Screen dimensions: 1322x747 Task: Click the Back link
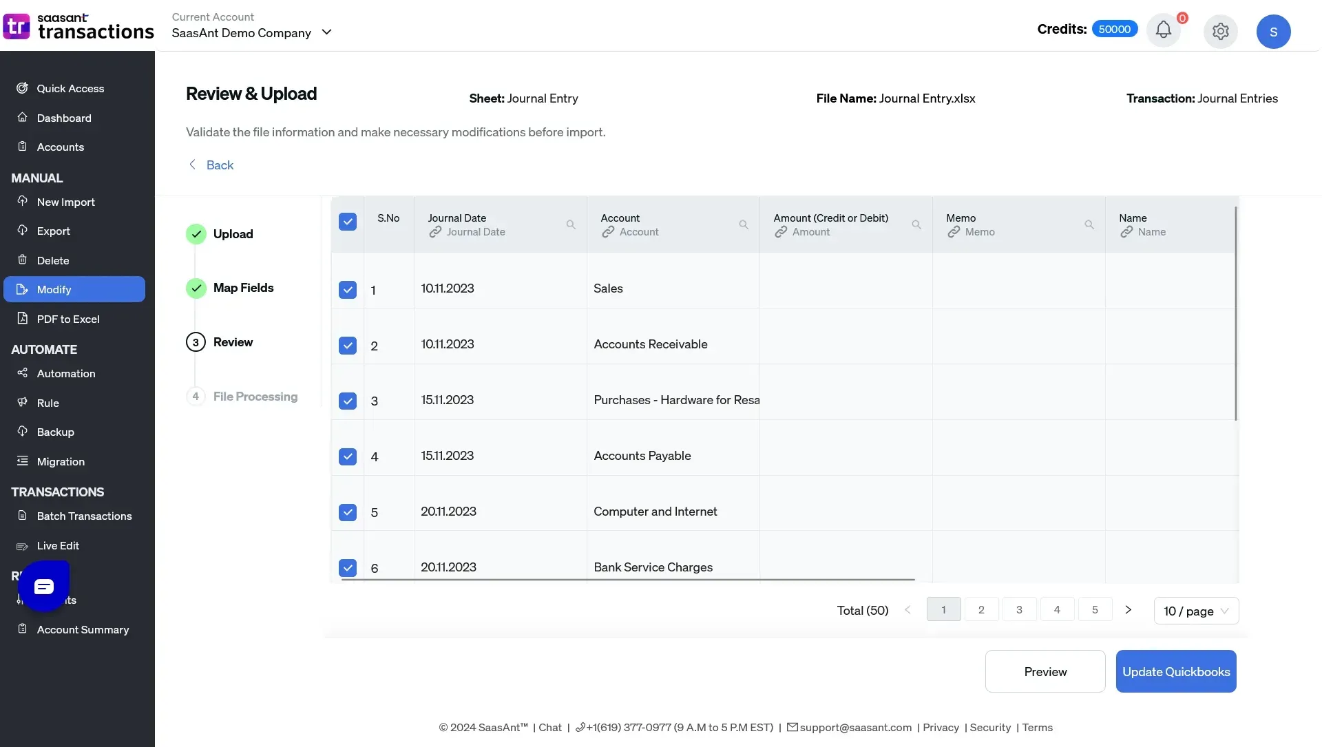click(211, 165)
